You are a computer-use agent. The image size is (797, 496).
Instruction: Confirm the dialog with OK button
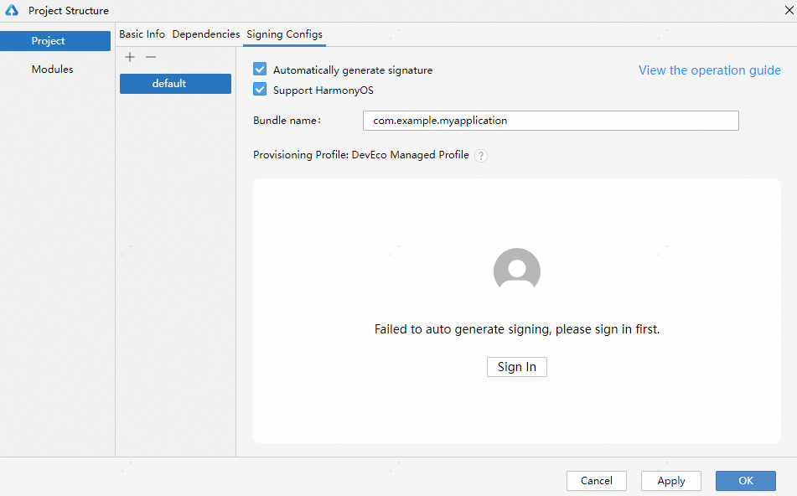745,481
